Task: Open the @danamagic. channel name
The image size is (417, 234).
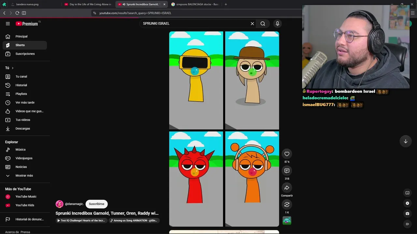Action: click(74, 204)
